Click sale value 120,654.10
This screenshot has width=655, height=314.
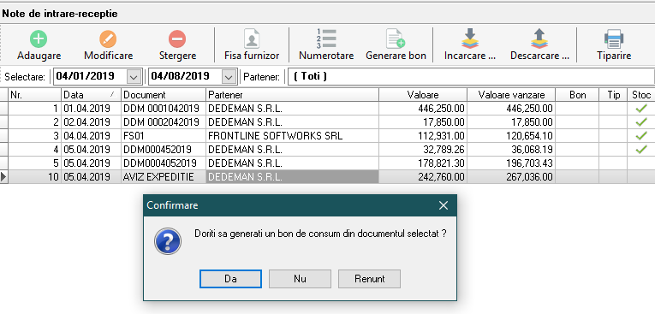(511, 136)
